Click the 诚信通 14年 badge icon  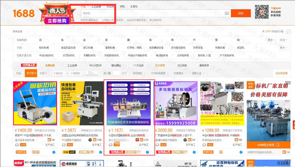pos(95,140)
